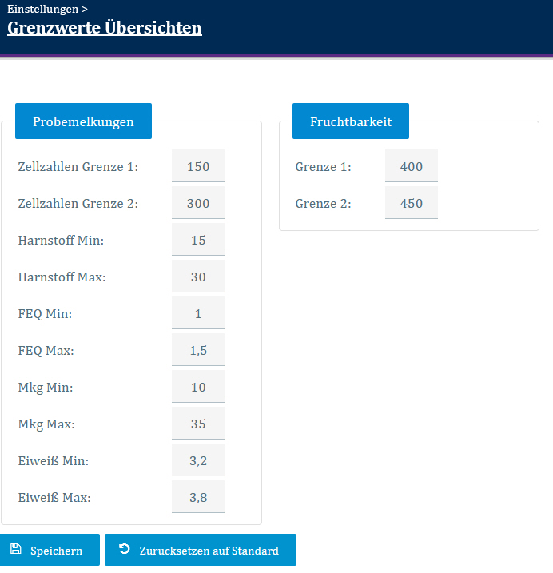
Task: Select the Probemelkungen panel header
Action: click(x=83, y=121)
